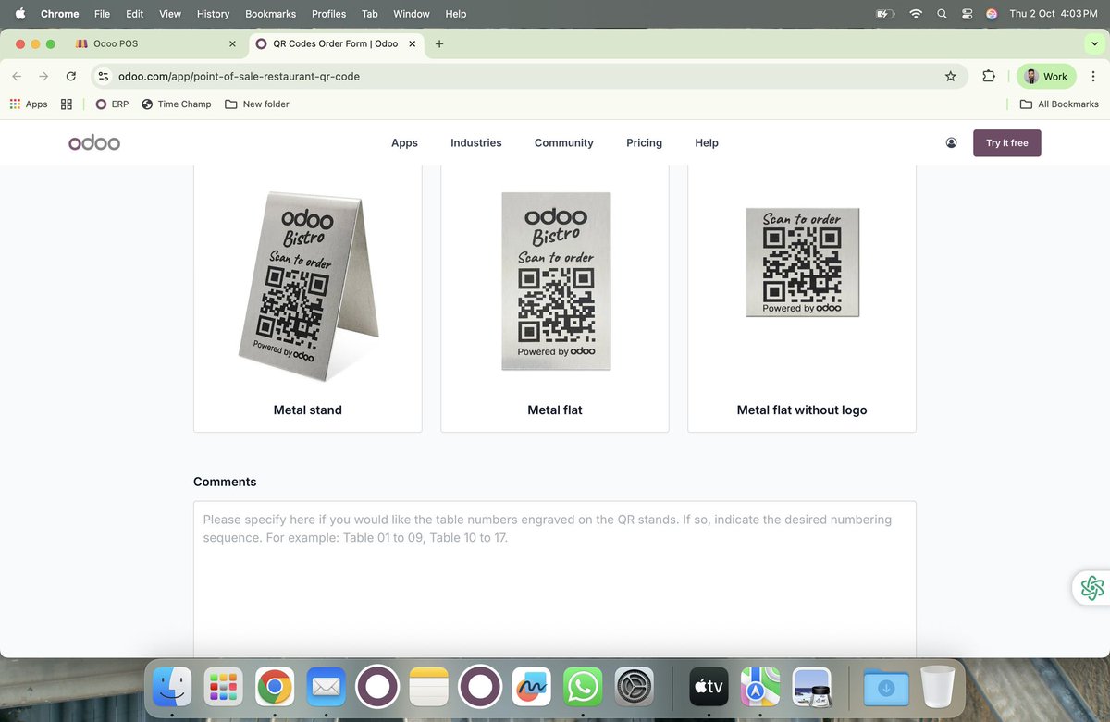Click the Odoo logo in site header

click(x=94, y=143)
